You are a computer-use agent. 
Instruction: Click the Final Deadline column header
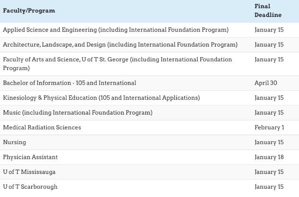268,11
